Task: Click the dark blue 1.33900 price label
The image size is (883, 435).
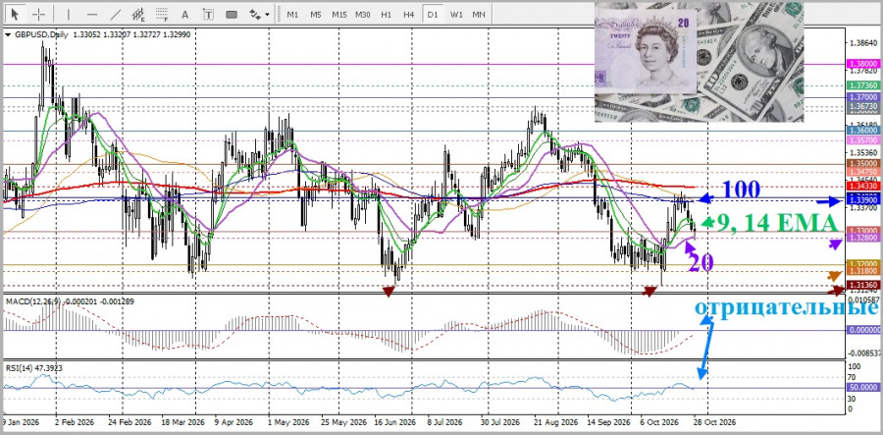Action: pos(861,200)
